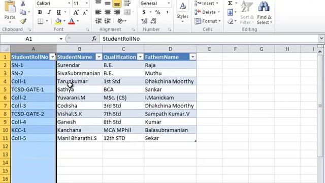325x183 pixels.
Task: Open General number format dropdown
Action: tap(169, 4)
